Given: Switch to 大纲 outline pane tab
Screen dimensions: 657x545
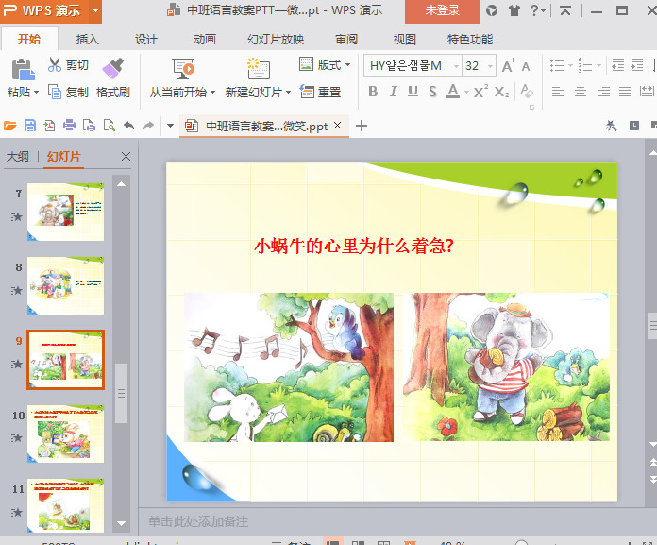Looking at the screenshot, I should click(x=18, y=157).
